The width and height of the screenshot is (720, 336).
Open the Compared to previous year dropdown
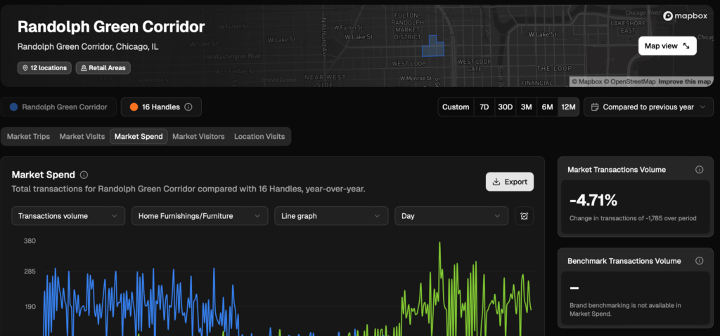pyautogui.click(x=648, y=107)
